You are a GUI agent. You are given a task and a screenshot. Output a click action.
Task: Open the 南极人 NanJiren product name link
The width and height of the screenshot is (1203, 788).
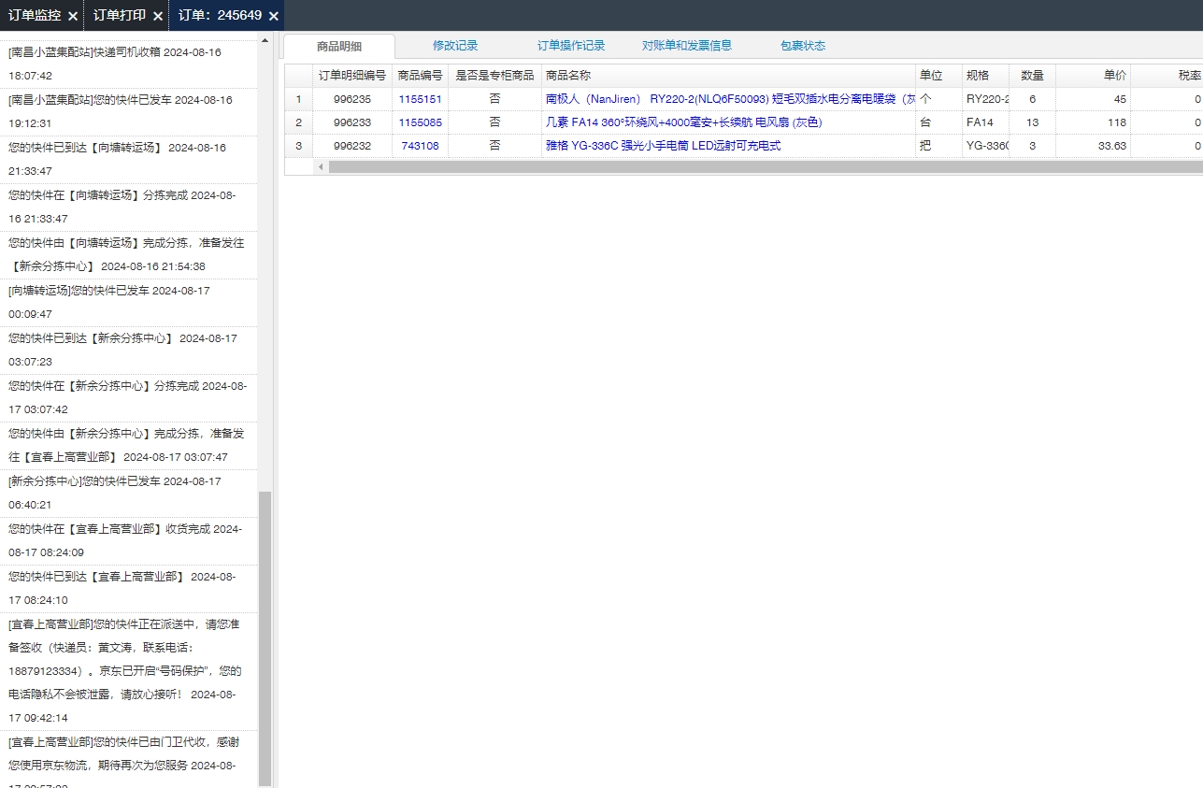coord(729,98)
